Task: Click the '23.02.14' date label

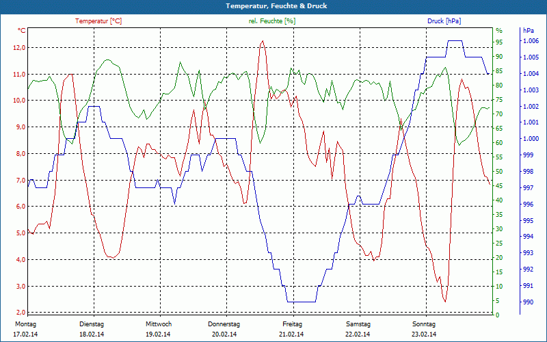Action: pos(424,334)
